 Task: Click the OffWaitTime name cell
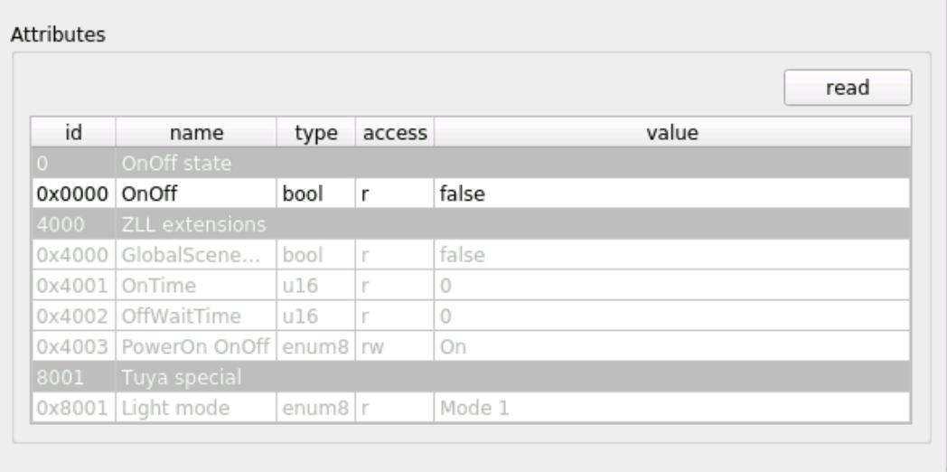[x=196, y=316]
